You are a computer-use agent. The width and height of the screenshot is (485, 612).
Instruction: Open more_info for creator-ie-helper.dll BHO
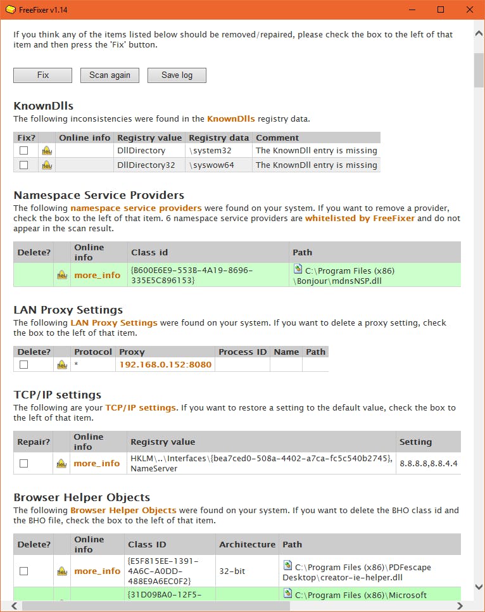pos(97,571)
